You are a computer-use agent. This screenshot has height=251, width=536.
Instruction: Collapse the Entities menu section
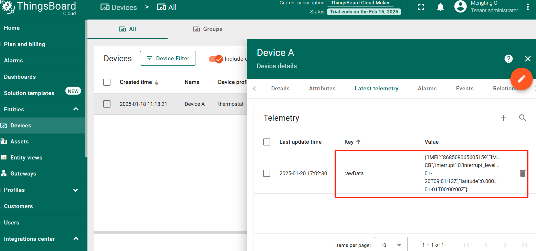tap(76, 109)
